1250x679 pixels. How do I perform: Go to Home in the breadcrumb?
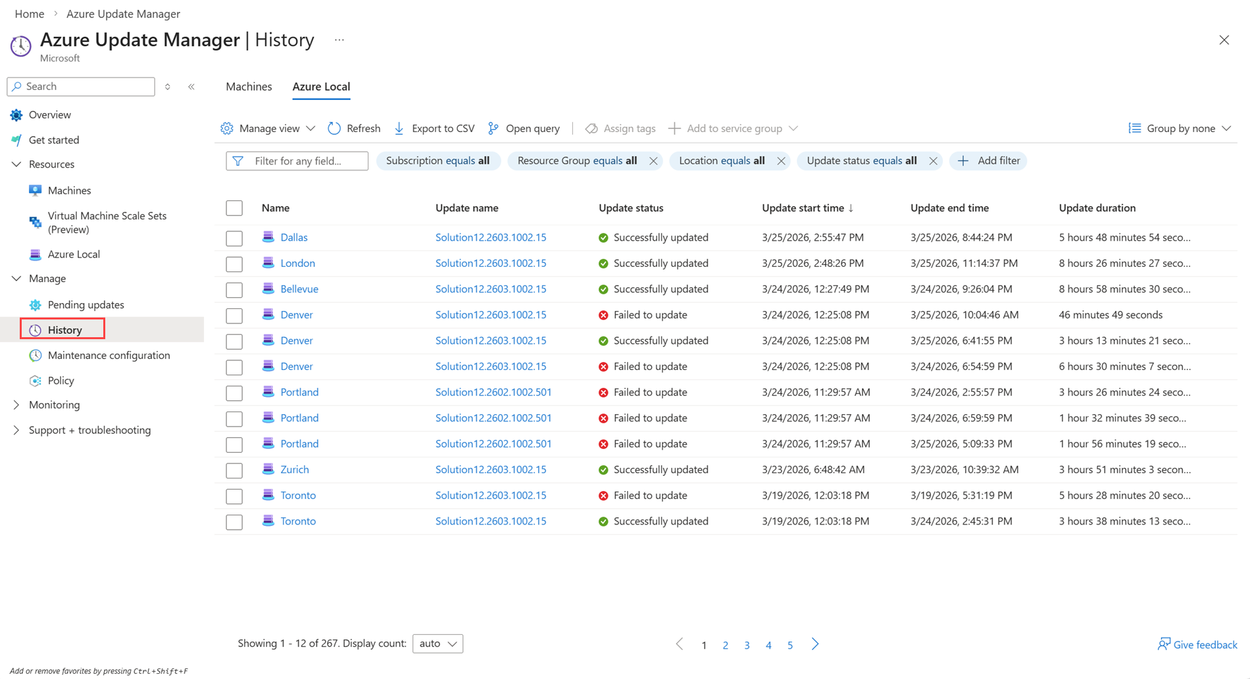point(29,14)
